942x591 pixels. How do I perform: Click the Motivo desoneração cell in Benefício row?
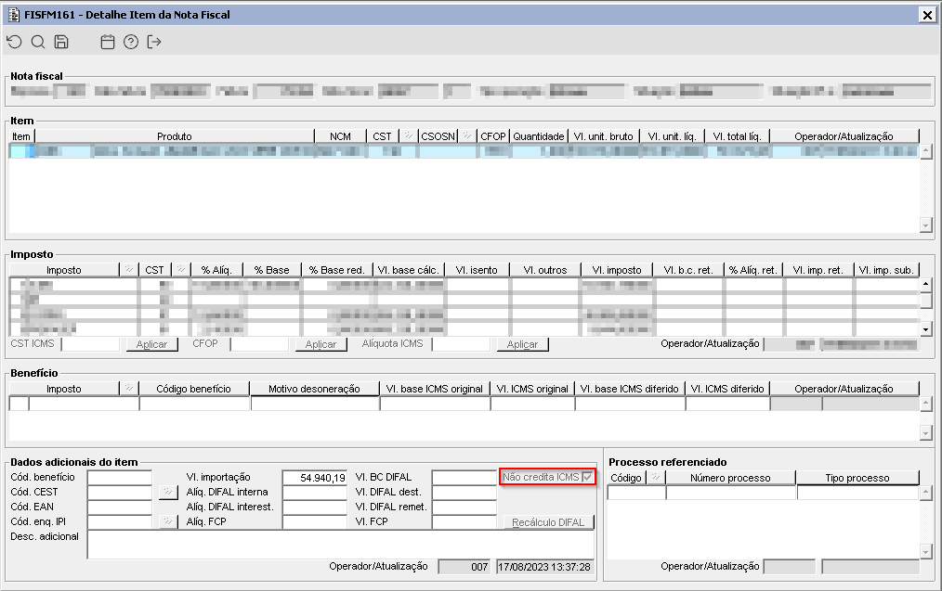pyautogui.click(x=315, y=404)
